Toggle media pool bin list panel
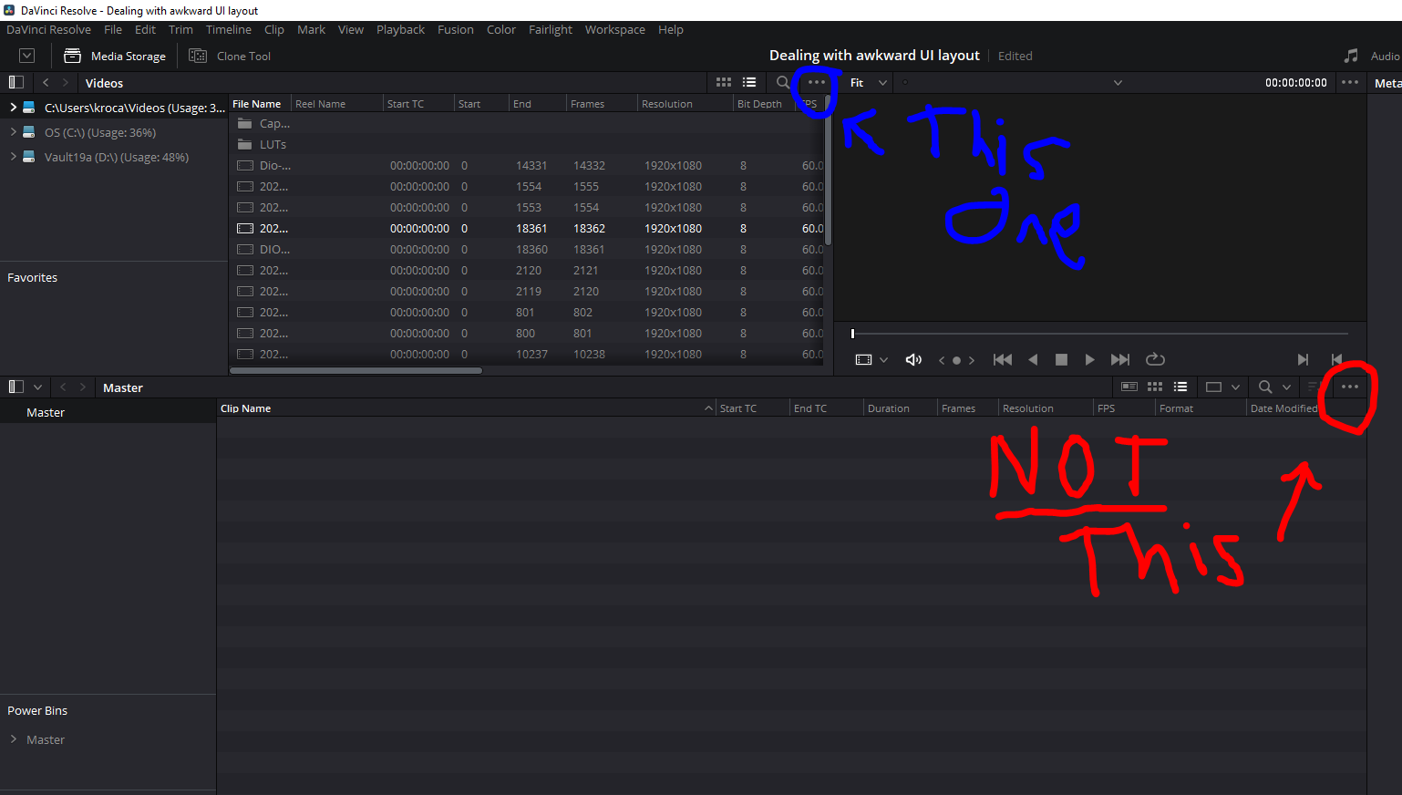This screenshot has width=1402, height=795. point(15,387)
